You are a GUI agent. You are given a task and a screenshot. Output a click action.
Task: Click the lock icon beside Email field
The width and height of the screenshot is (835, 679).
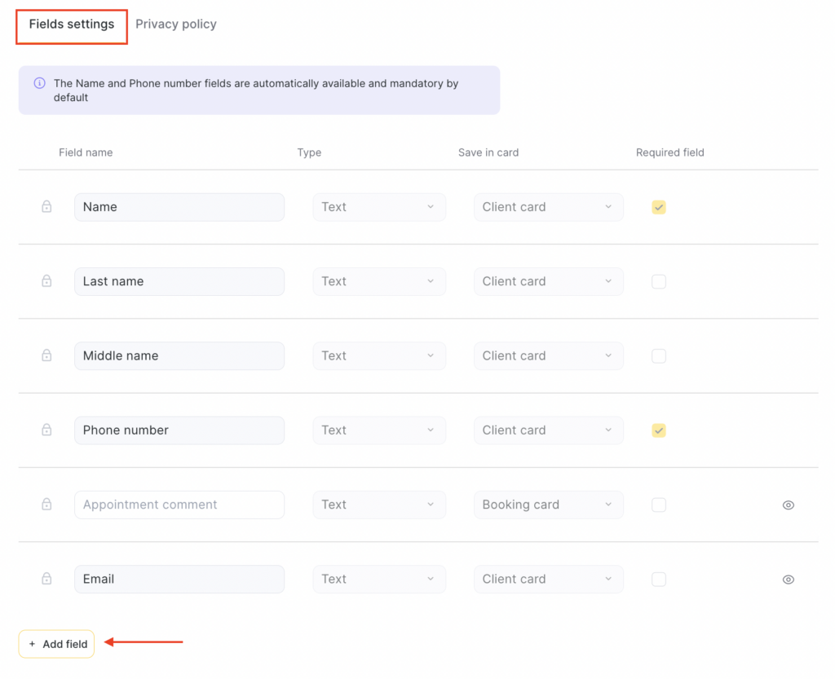pyautogui.click(x=46, y=579)
